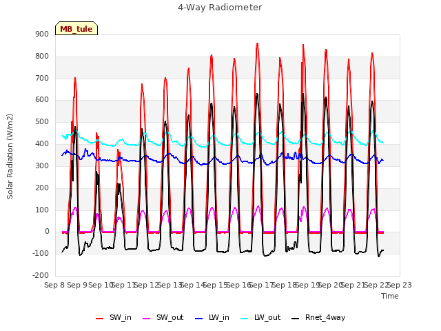Viewport: 441px width, 331px height.
Task: Click the 300 y-axis tick label
Action: pos(42,165)
